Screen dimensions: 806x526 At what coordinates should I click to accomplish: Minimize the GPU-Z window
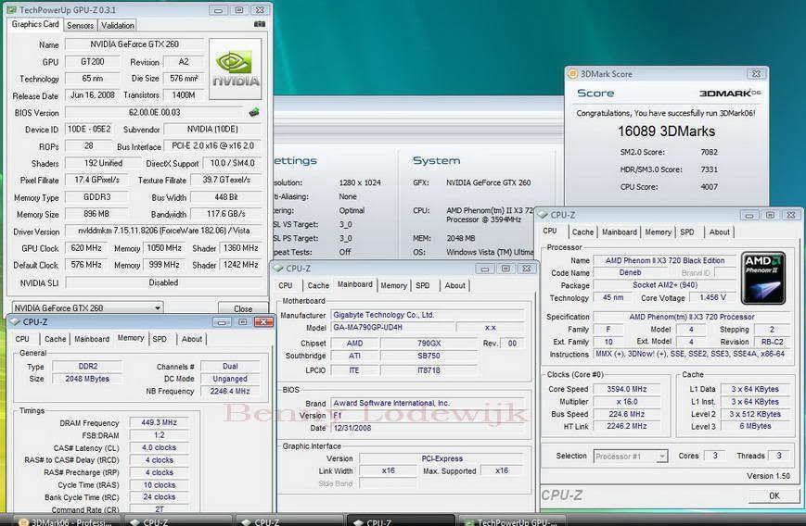(218, 10)
